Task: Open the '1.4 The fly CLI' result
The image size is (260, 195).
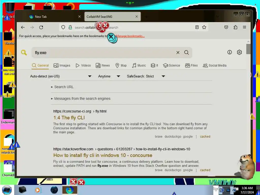Action: (x=69, y=118)
